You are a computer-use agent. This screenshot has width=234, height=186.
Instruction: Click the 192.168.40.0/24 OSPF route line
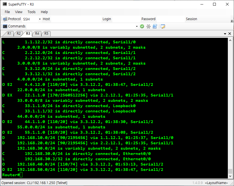point(82,164)
